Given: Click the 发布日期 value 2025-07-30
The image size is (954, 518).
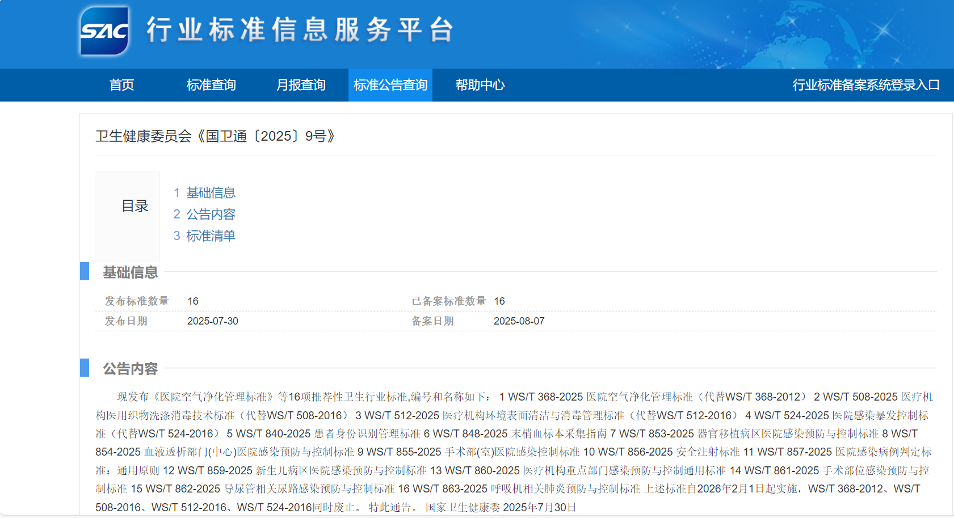Looking at the screenshot, I should 213,321.
